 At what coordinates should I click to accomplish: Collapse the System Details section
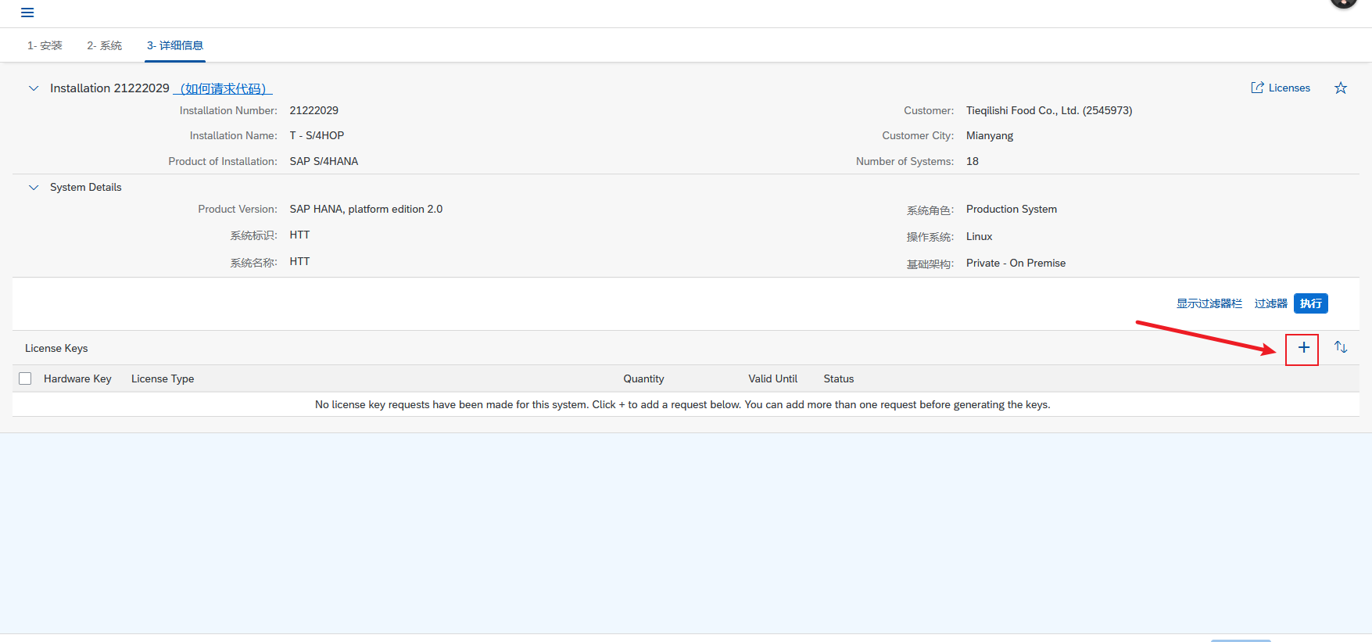(x=34, y=188)
